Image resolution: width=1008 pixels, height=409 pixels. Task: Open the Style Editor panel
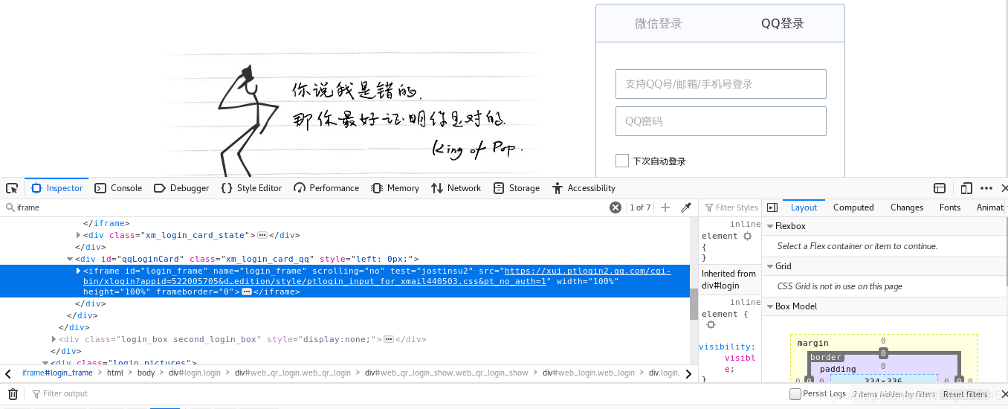[x=251, y=188]
